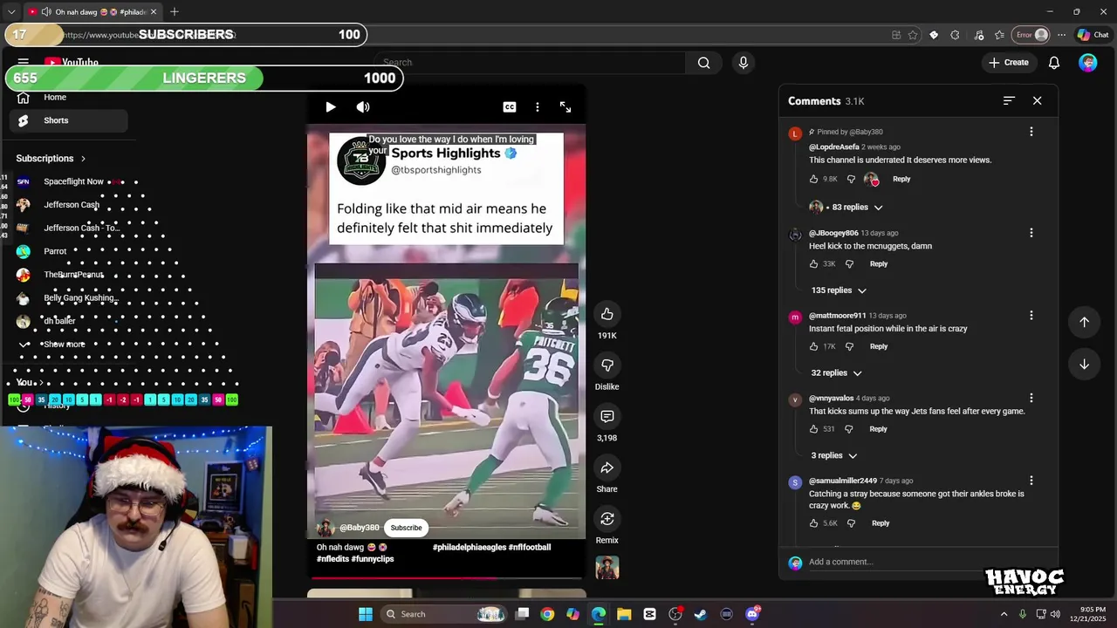
Task: Open the comments sort options
Action: (x=1009, y=101)
